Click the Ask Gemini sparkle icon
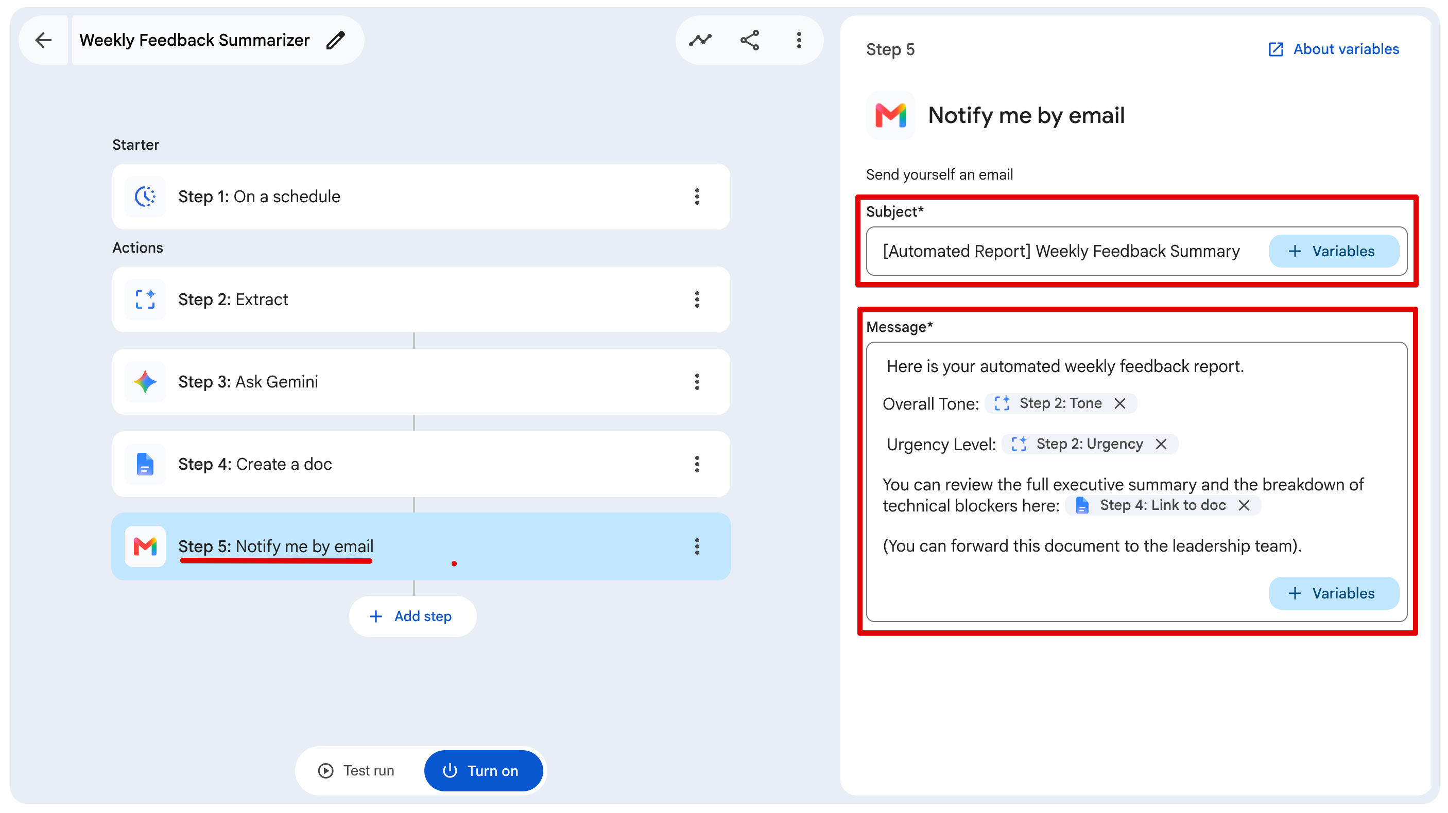Image resolution: width=1448 pixels, height=813 pixels. pos(145,382)
